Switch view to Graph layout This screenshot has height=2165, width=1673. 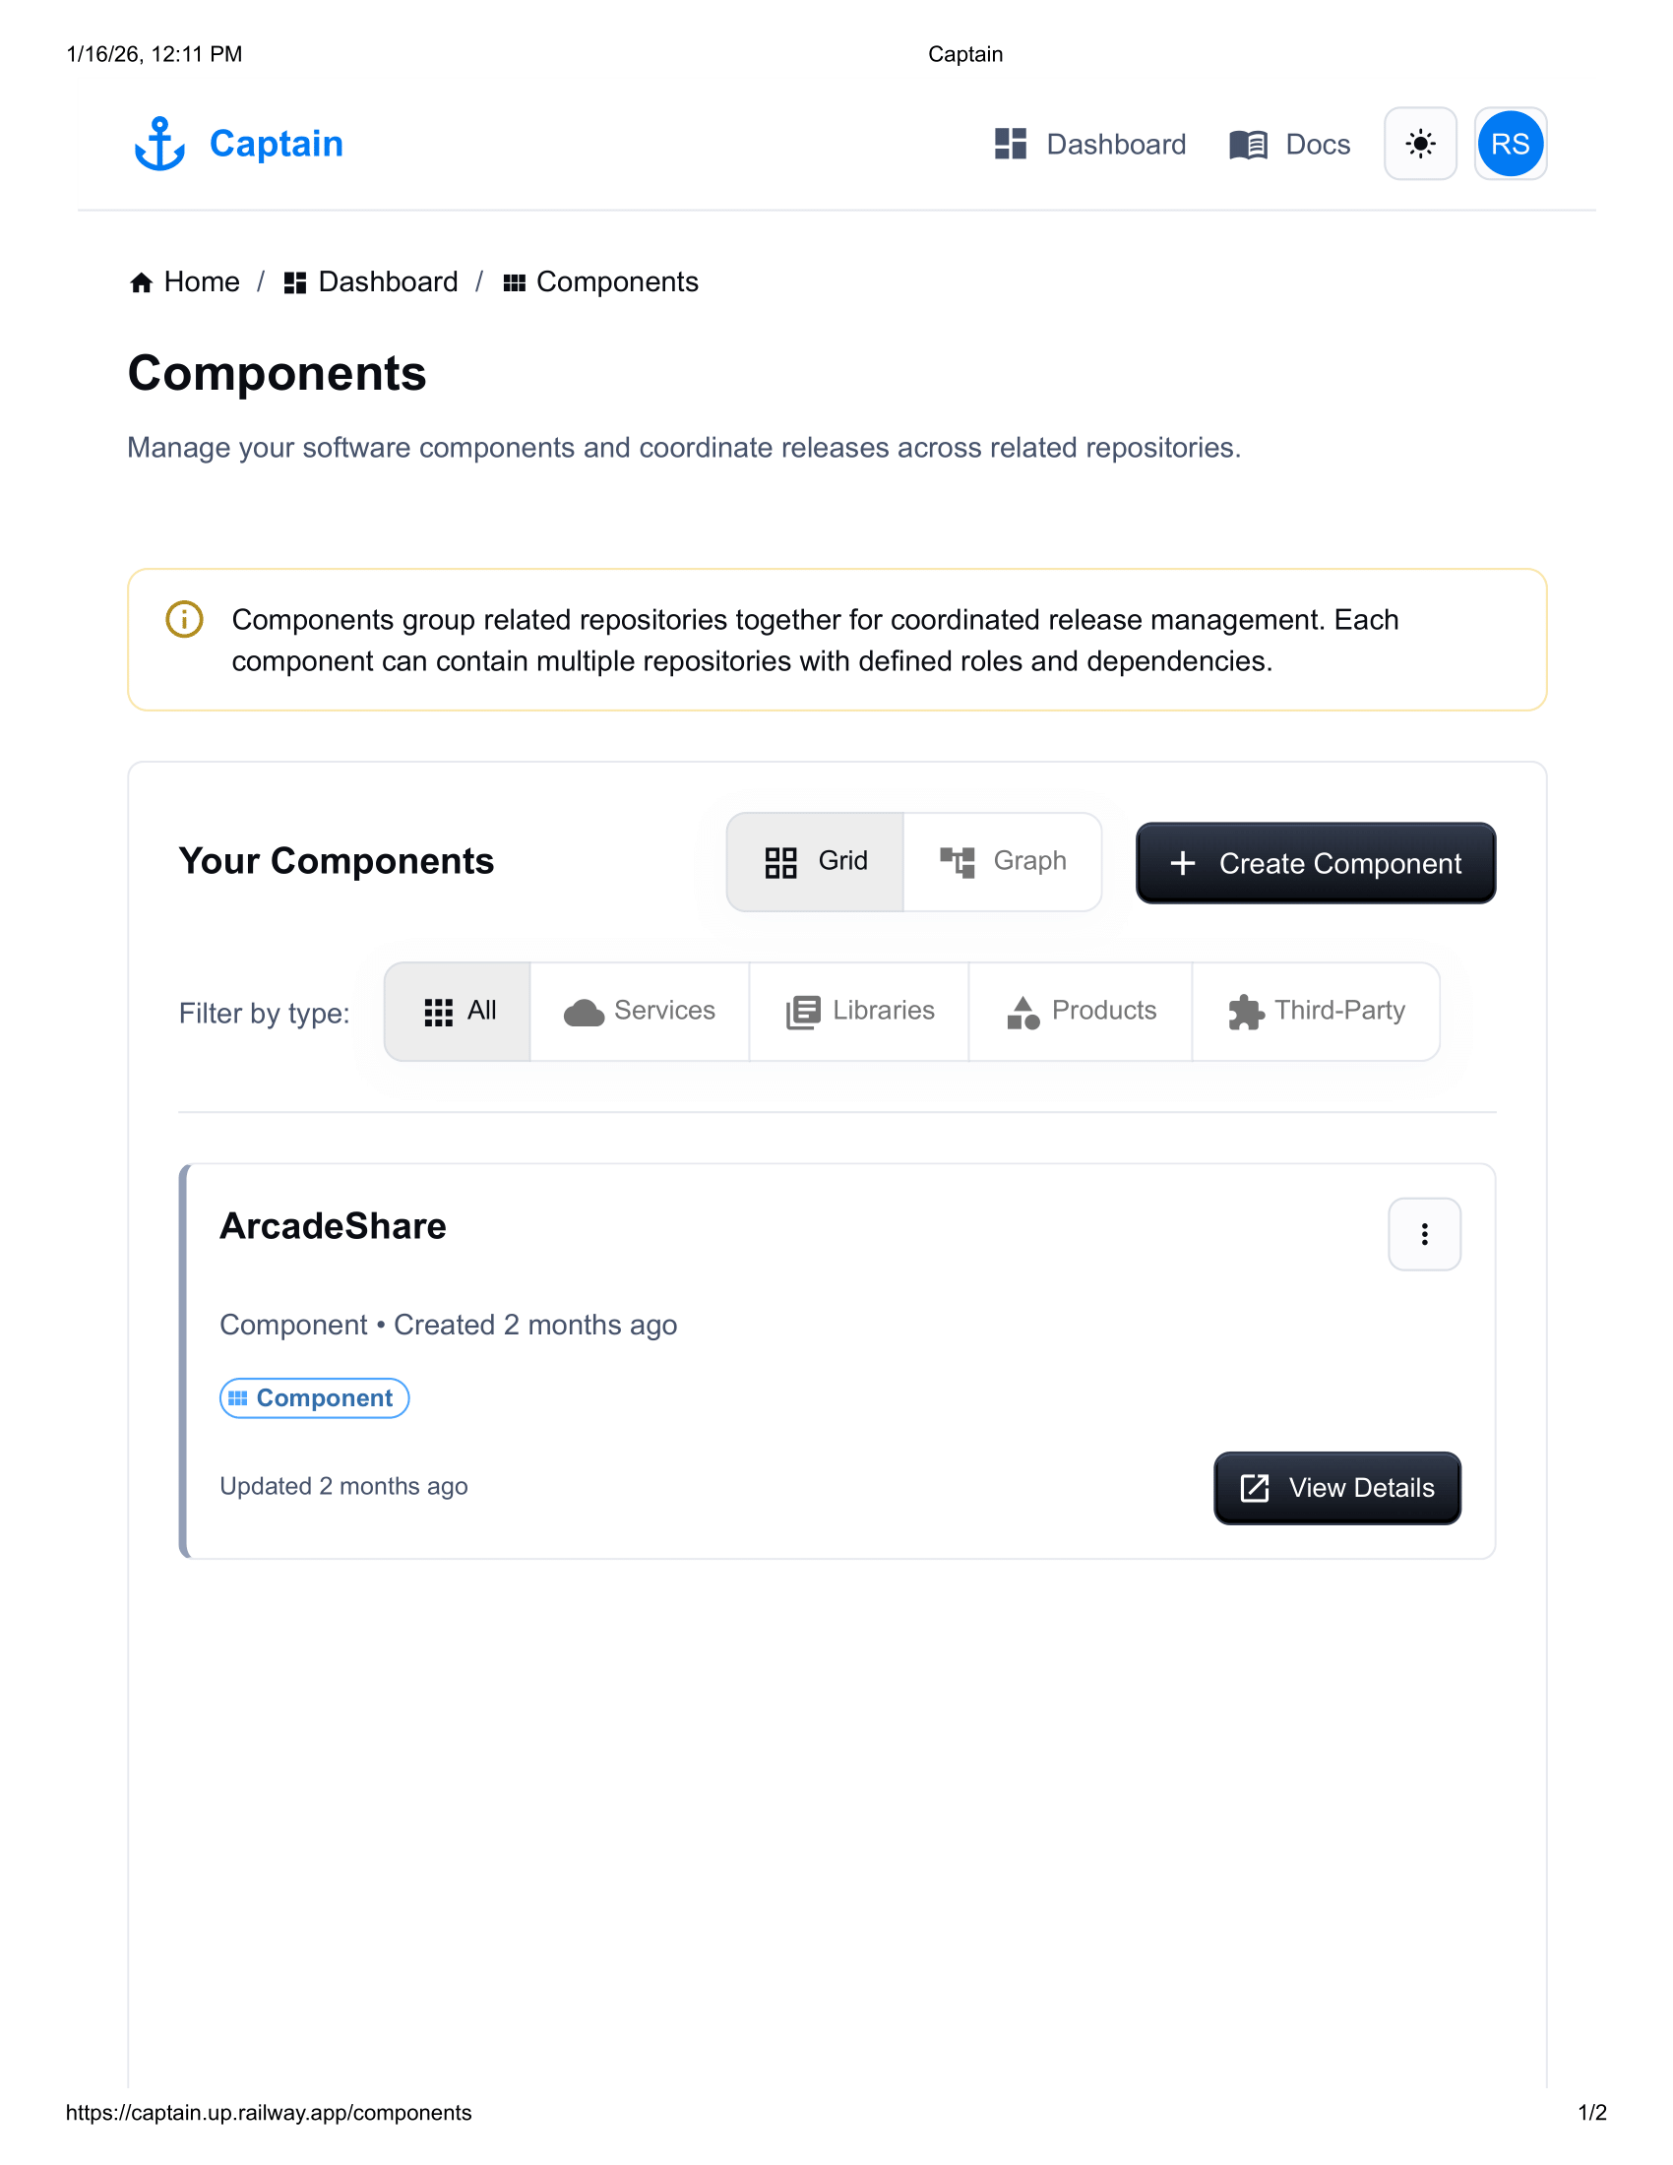[x=1003, y=861]
